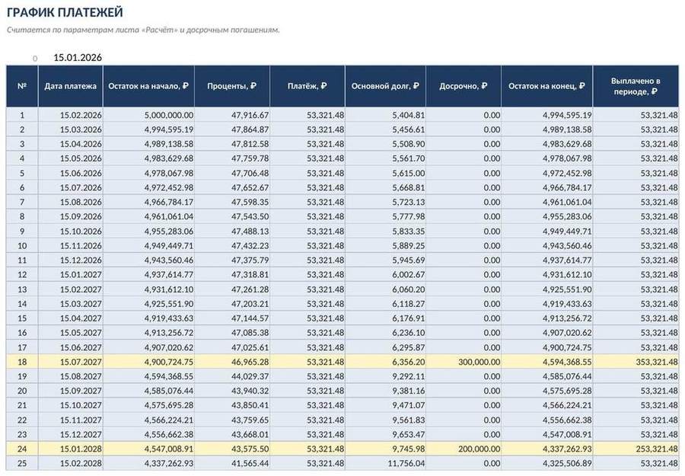
Task: Click the "Остаток на начало, ₽" header
Action: click(148, 86)
